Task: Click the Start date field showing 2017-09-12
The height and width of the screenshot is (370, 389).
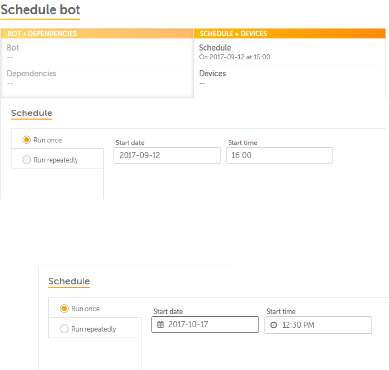Action: [166, 155]
